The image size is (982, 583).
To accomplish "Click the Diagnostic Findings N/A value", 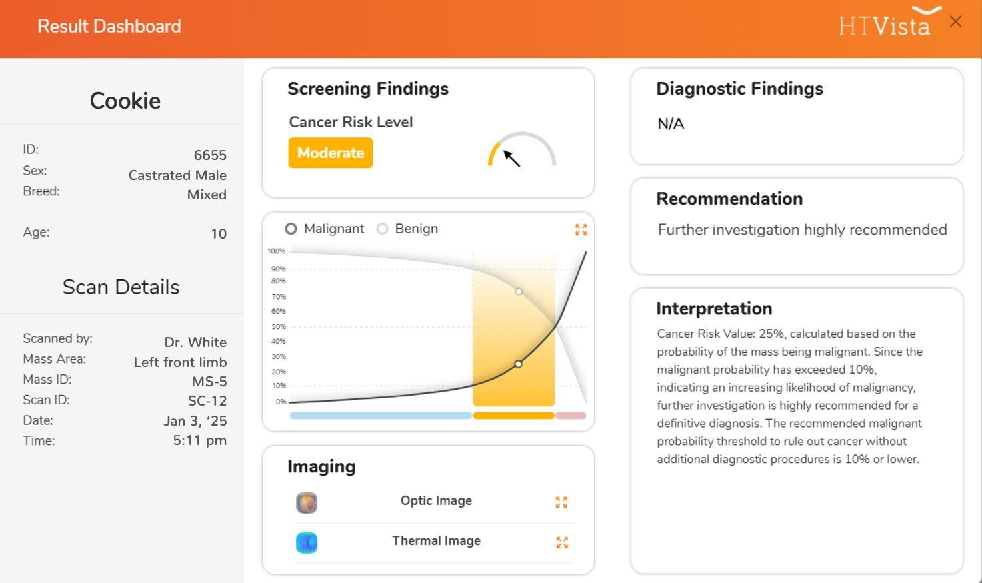I will coord(671,124).
